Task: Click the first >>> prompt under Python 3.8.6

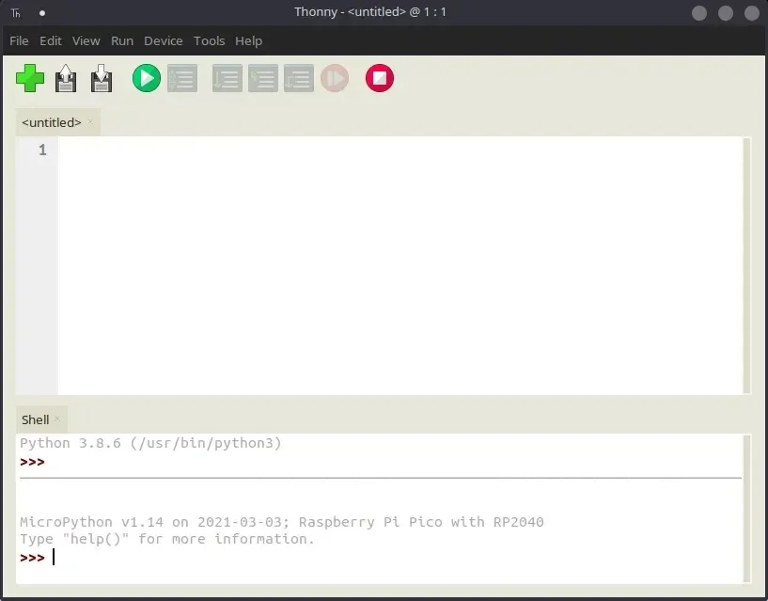Action: (32, 462)
